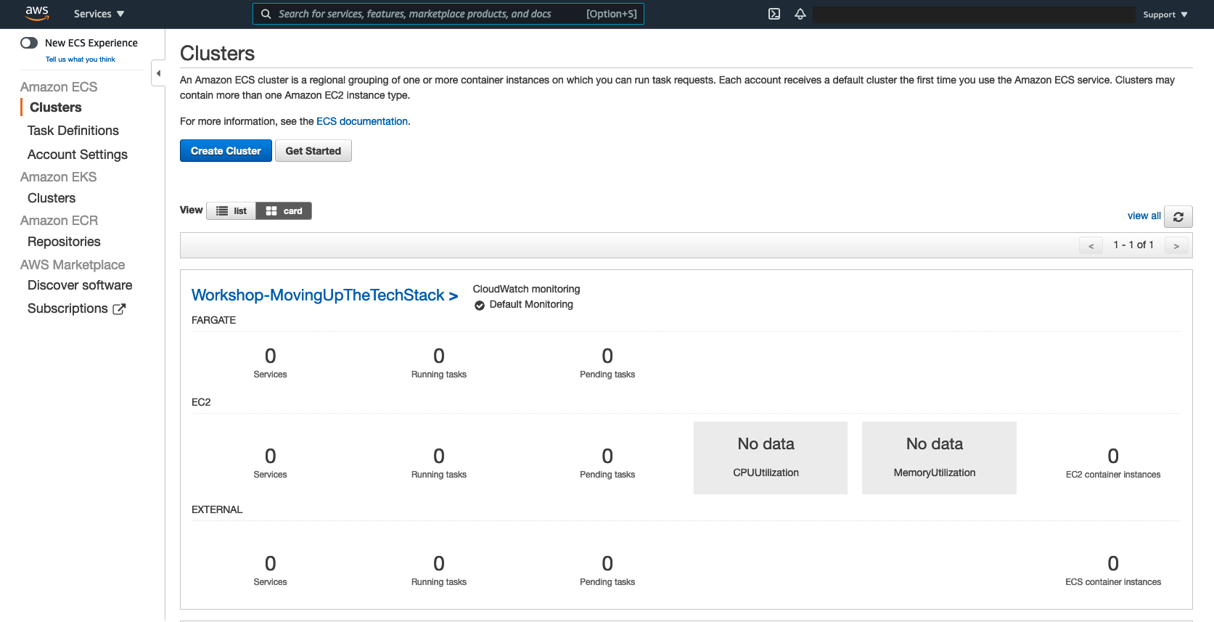Click the Amazon ECS sidebar heading
Image resolution: width=1214 pixels, height=622 pixels.
point(59,87)
